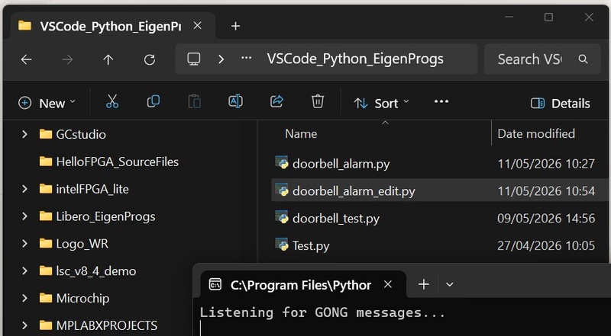
Task: Delete the selected file with trash icon
Action: (x=318, y=102)
